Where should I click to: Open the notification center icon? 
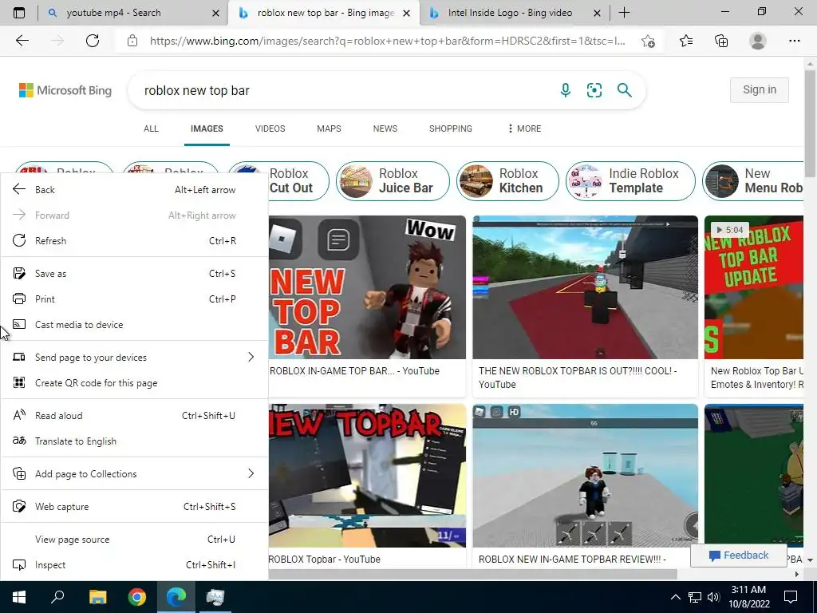tap(791, 597)
